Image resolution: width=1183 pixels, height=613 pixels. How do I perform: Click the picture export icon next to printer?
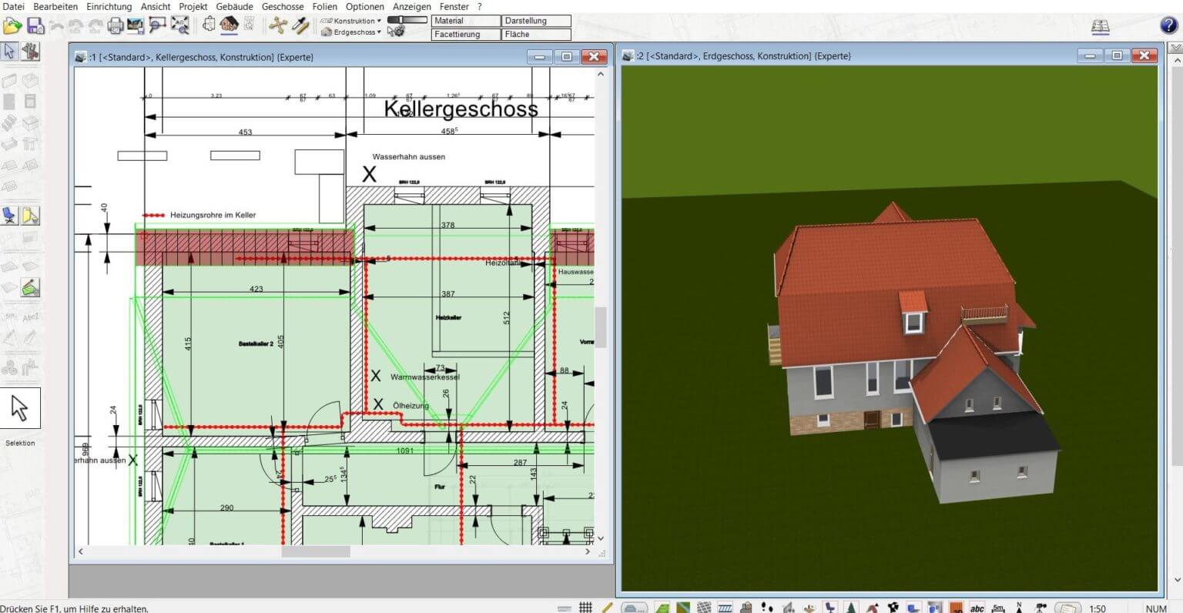click(136, 26)
